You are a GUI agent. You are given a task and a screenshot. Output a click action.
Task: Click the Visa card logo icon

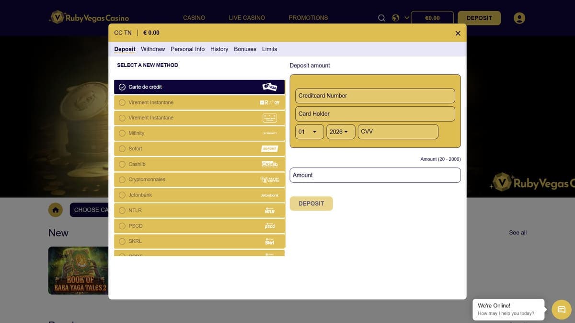pyautogui.click(x=270, y=87)
